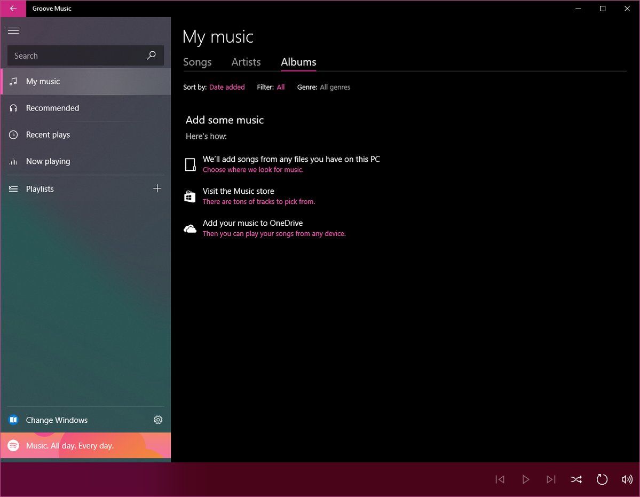
Task: Click 'Visit the Music store' text
Action: tap(239, 191)
